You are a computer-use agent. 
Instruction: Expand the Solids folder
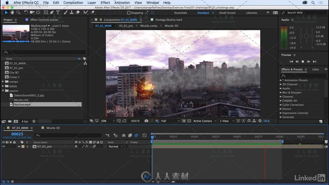point(3,86)
